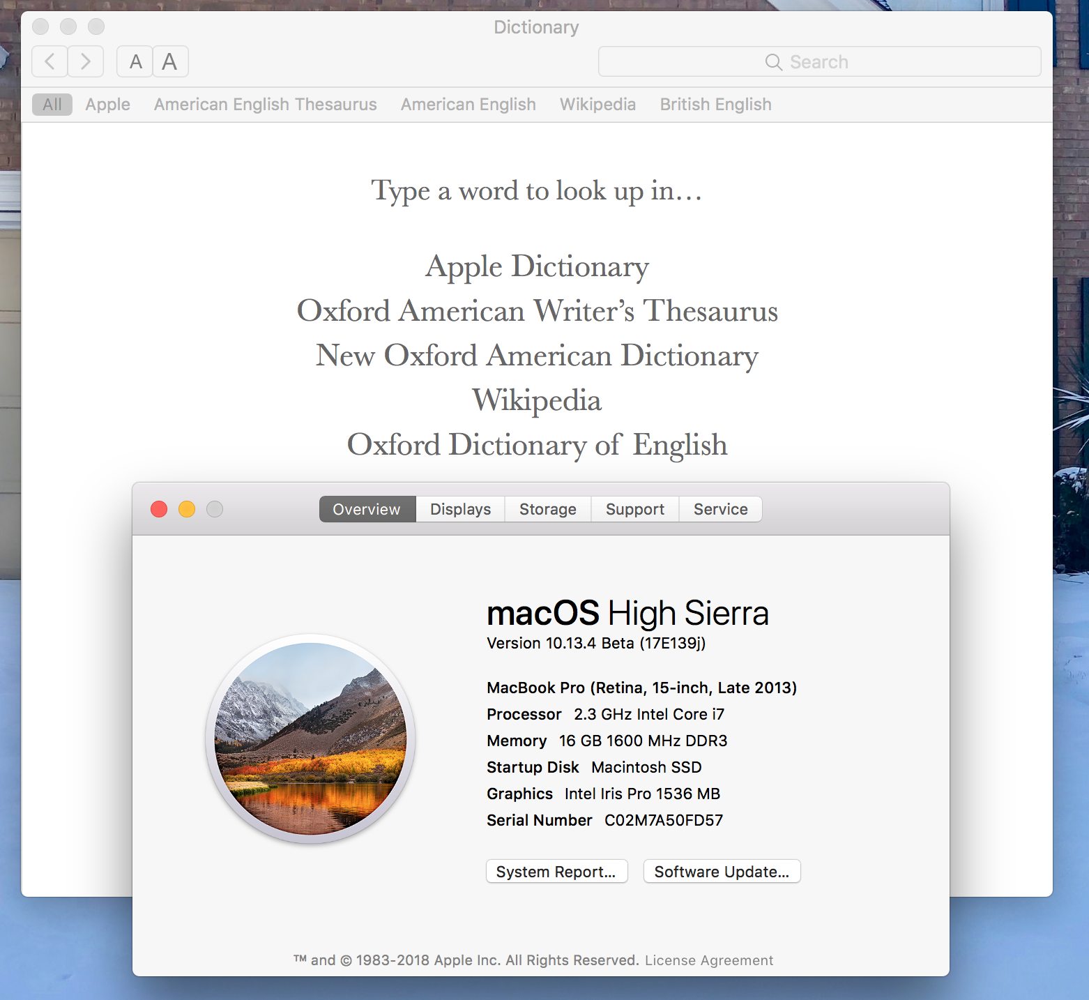
Task: Switch to American English source
Action: (469, 105)
